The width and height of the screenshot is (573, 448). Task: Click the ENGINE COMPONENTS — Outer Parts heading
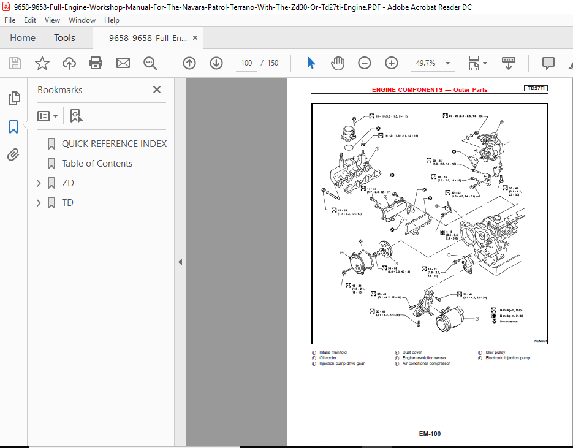(x=430, y=90)
